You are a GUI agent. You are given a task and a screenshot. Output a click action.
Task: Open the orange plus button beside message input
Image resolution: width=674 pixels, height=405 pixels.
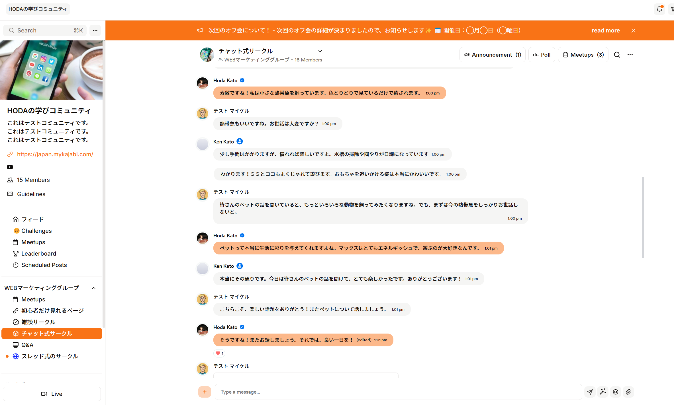[205, 392]
